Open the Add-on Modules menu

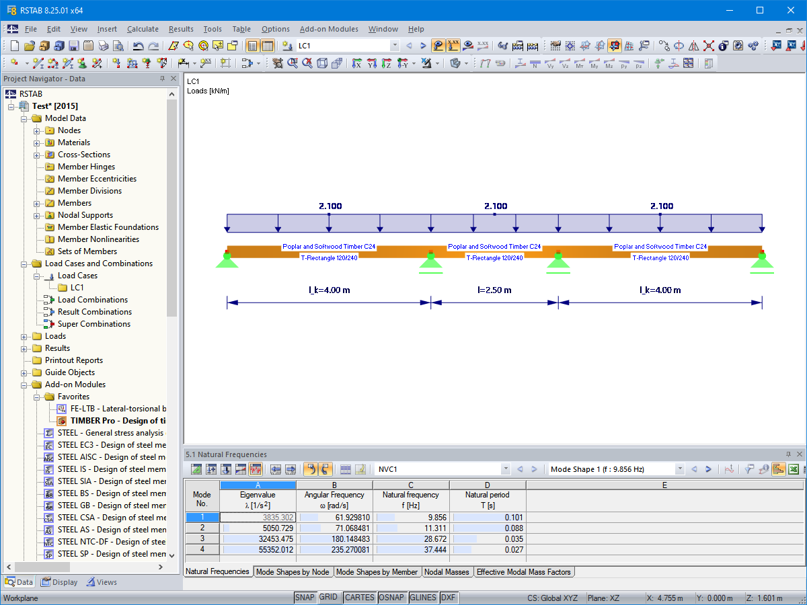pos(329,29)
